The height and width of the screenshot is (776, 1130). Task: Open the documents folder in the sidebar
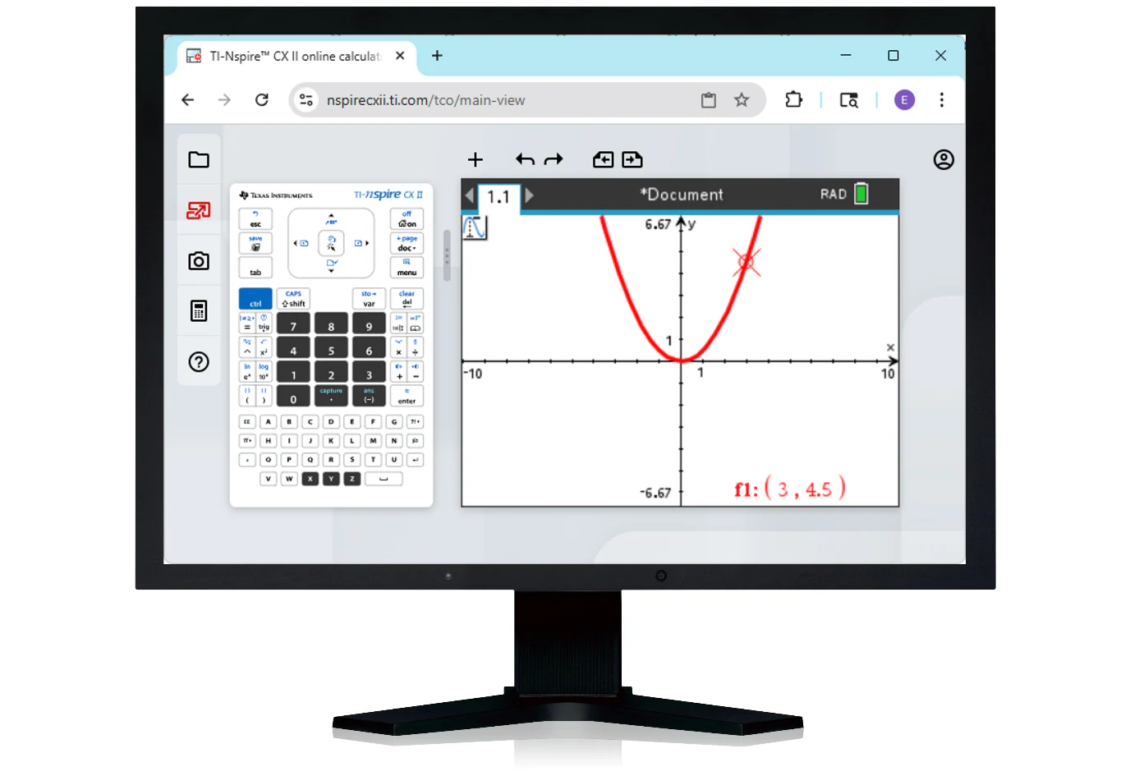199,159
